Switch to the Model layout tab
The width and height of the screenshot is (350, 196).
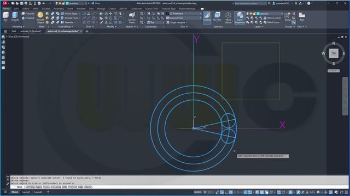tap(15, 192)
